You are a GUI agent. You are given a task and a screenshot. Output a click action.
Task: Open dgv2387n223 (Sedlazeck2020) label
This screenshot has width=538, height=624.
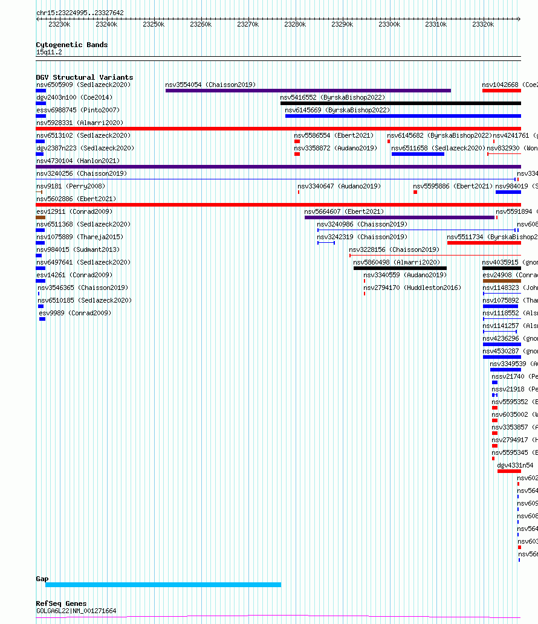[x=85, y=148]
